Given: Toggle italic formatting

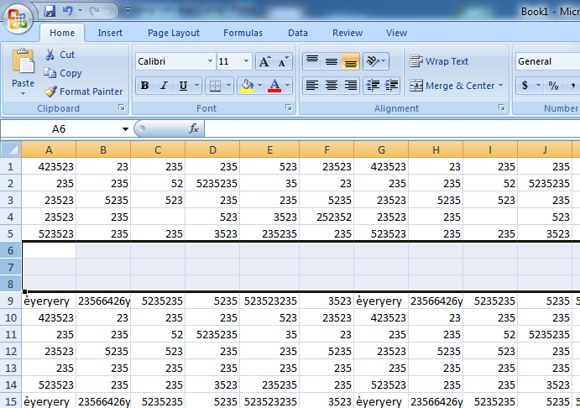Looking at the screenshot, I should tap(164, 86).
